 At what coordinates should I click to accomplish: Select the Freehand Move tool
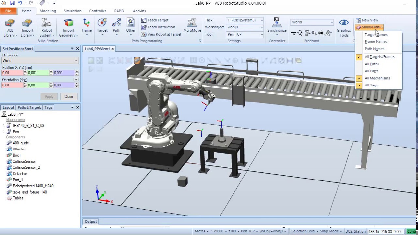(x=293, y=33)
